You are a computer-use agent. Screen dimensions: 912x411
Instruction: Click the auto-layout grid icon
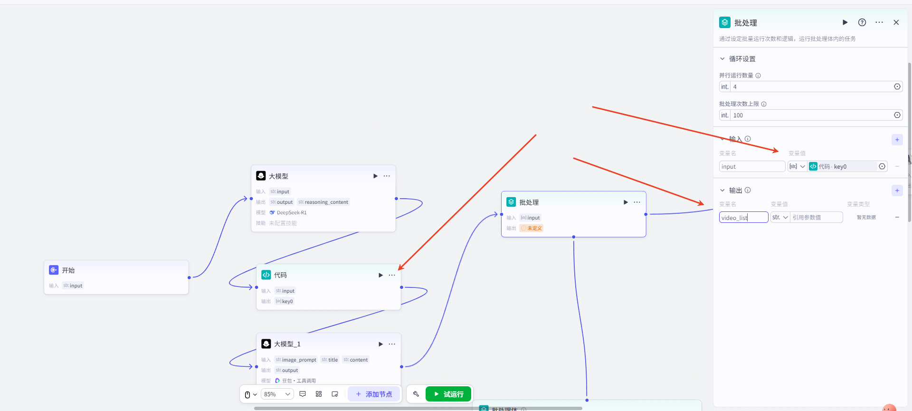click(319, 394)
